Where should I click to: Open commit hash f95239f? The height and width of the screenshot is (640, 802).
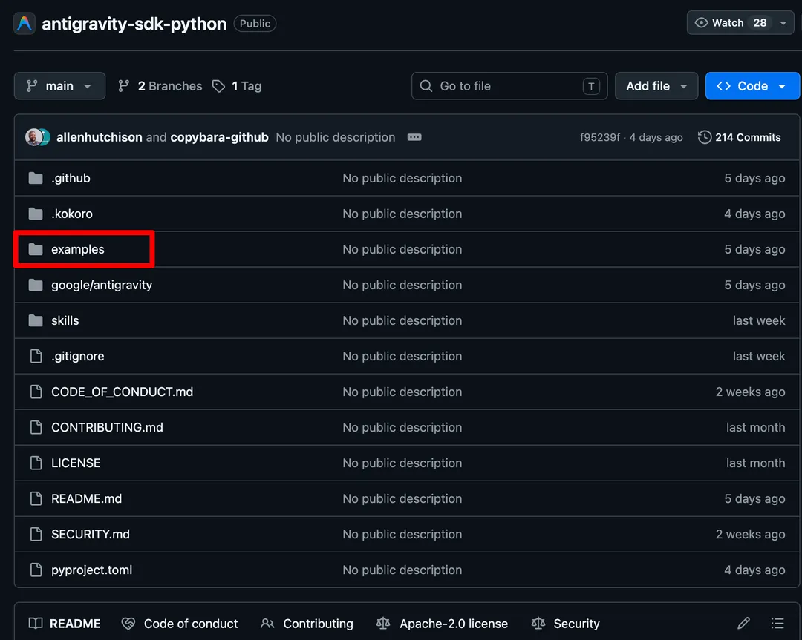[x=599, y=137]
